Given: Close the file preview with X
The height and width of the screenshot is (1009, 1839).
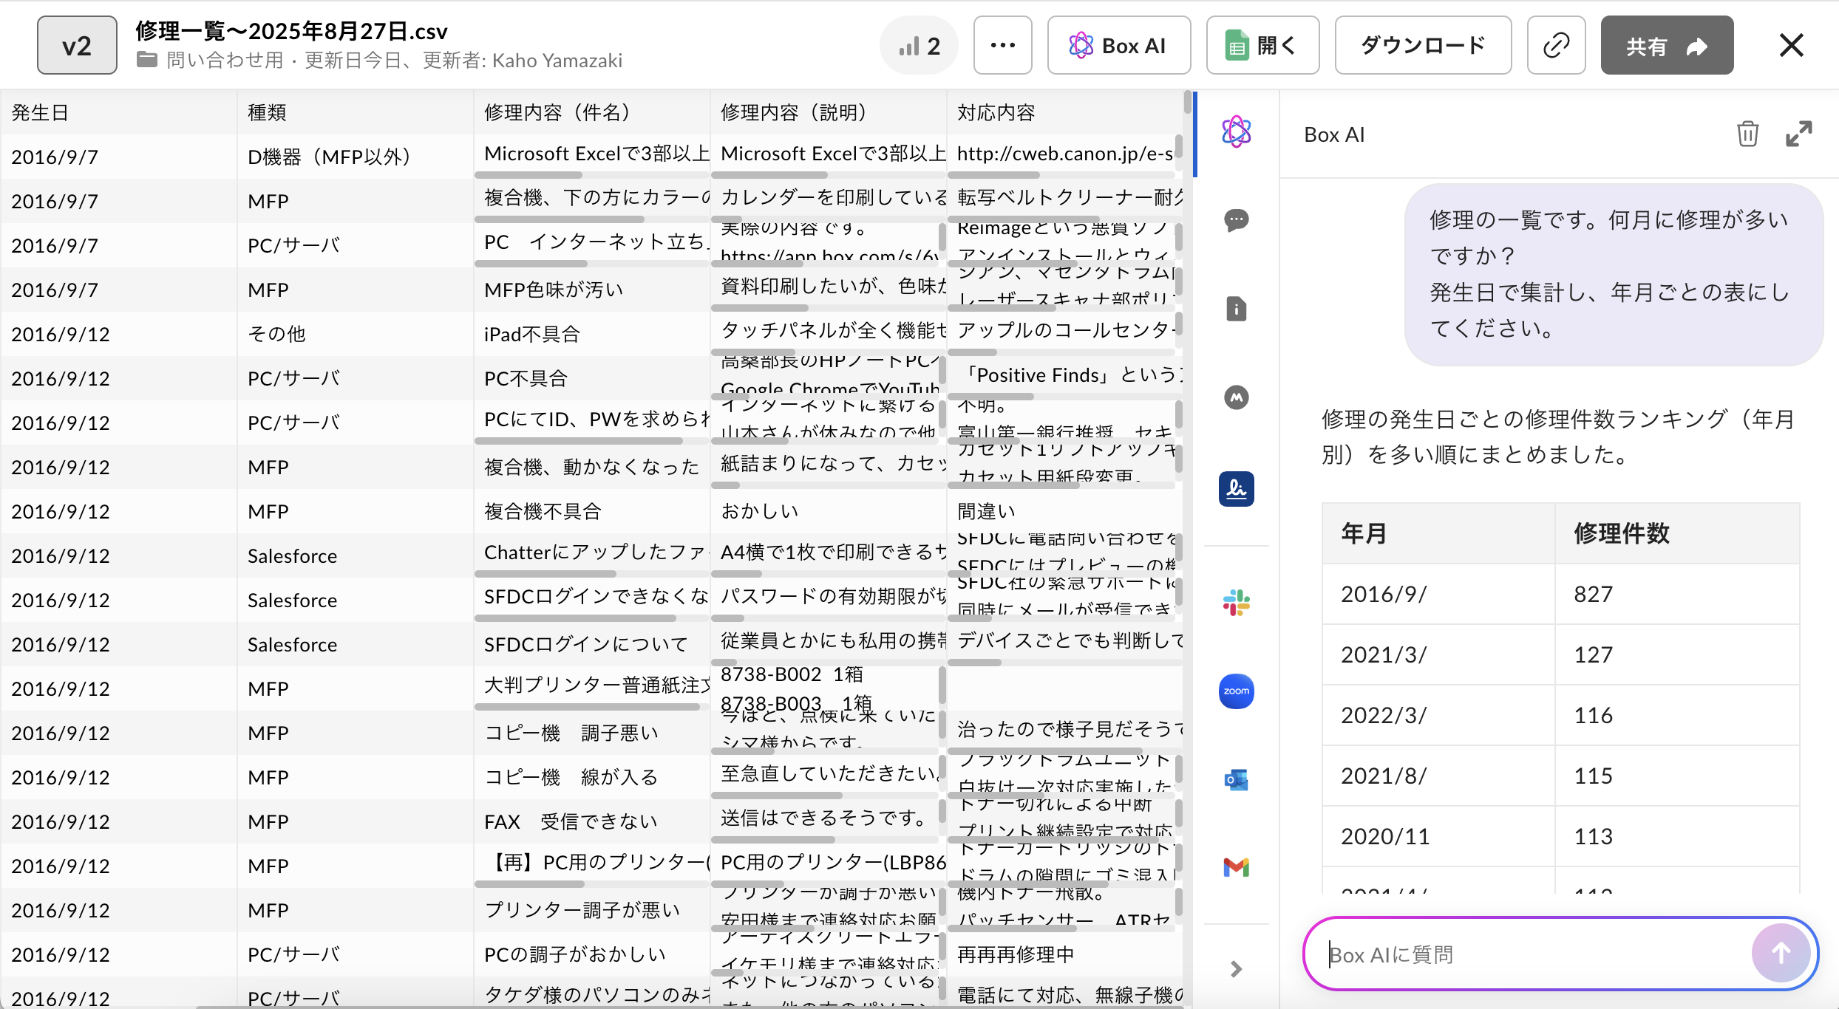Looking at the screenshot, I should point(1791,46).
